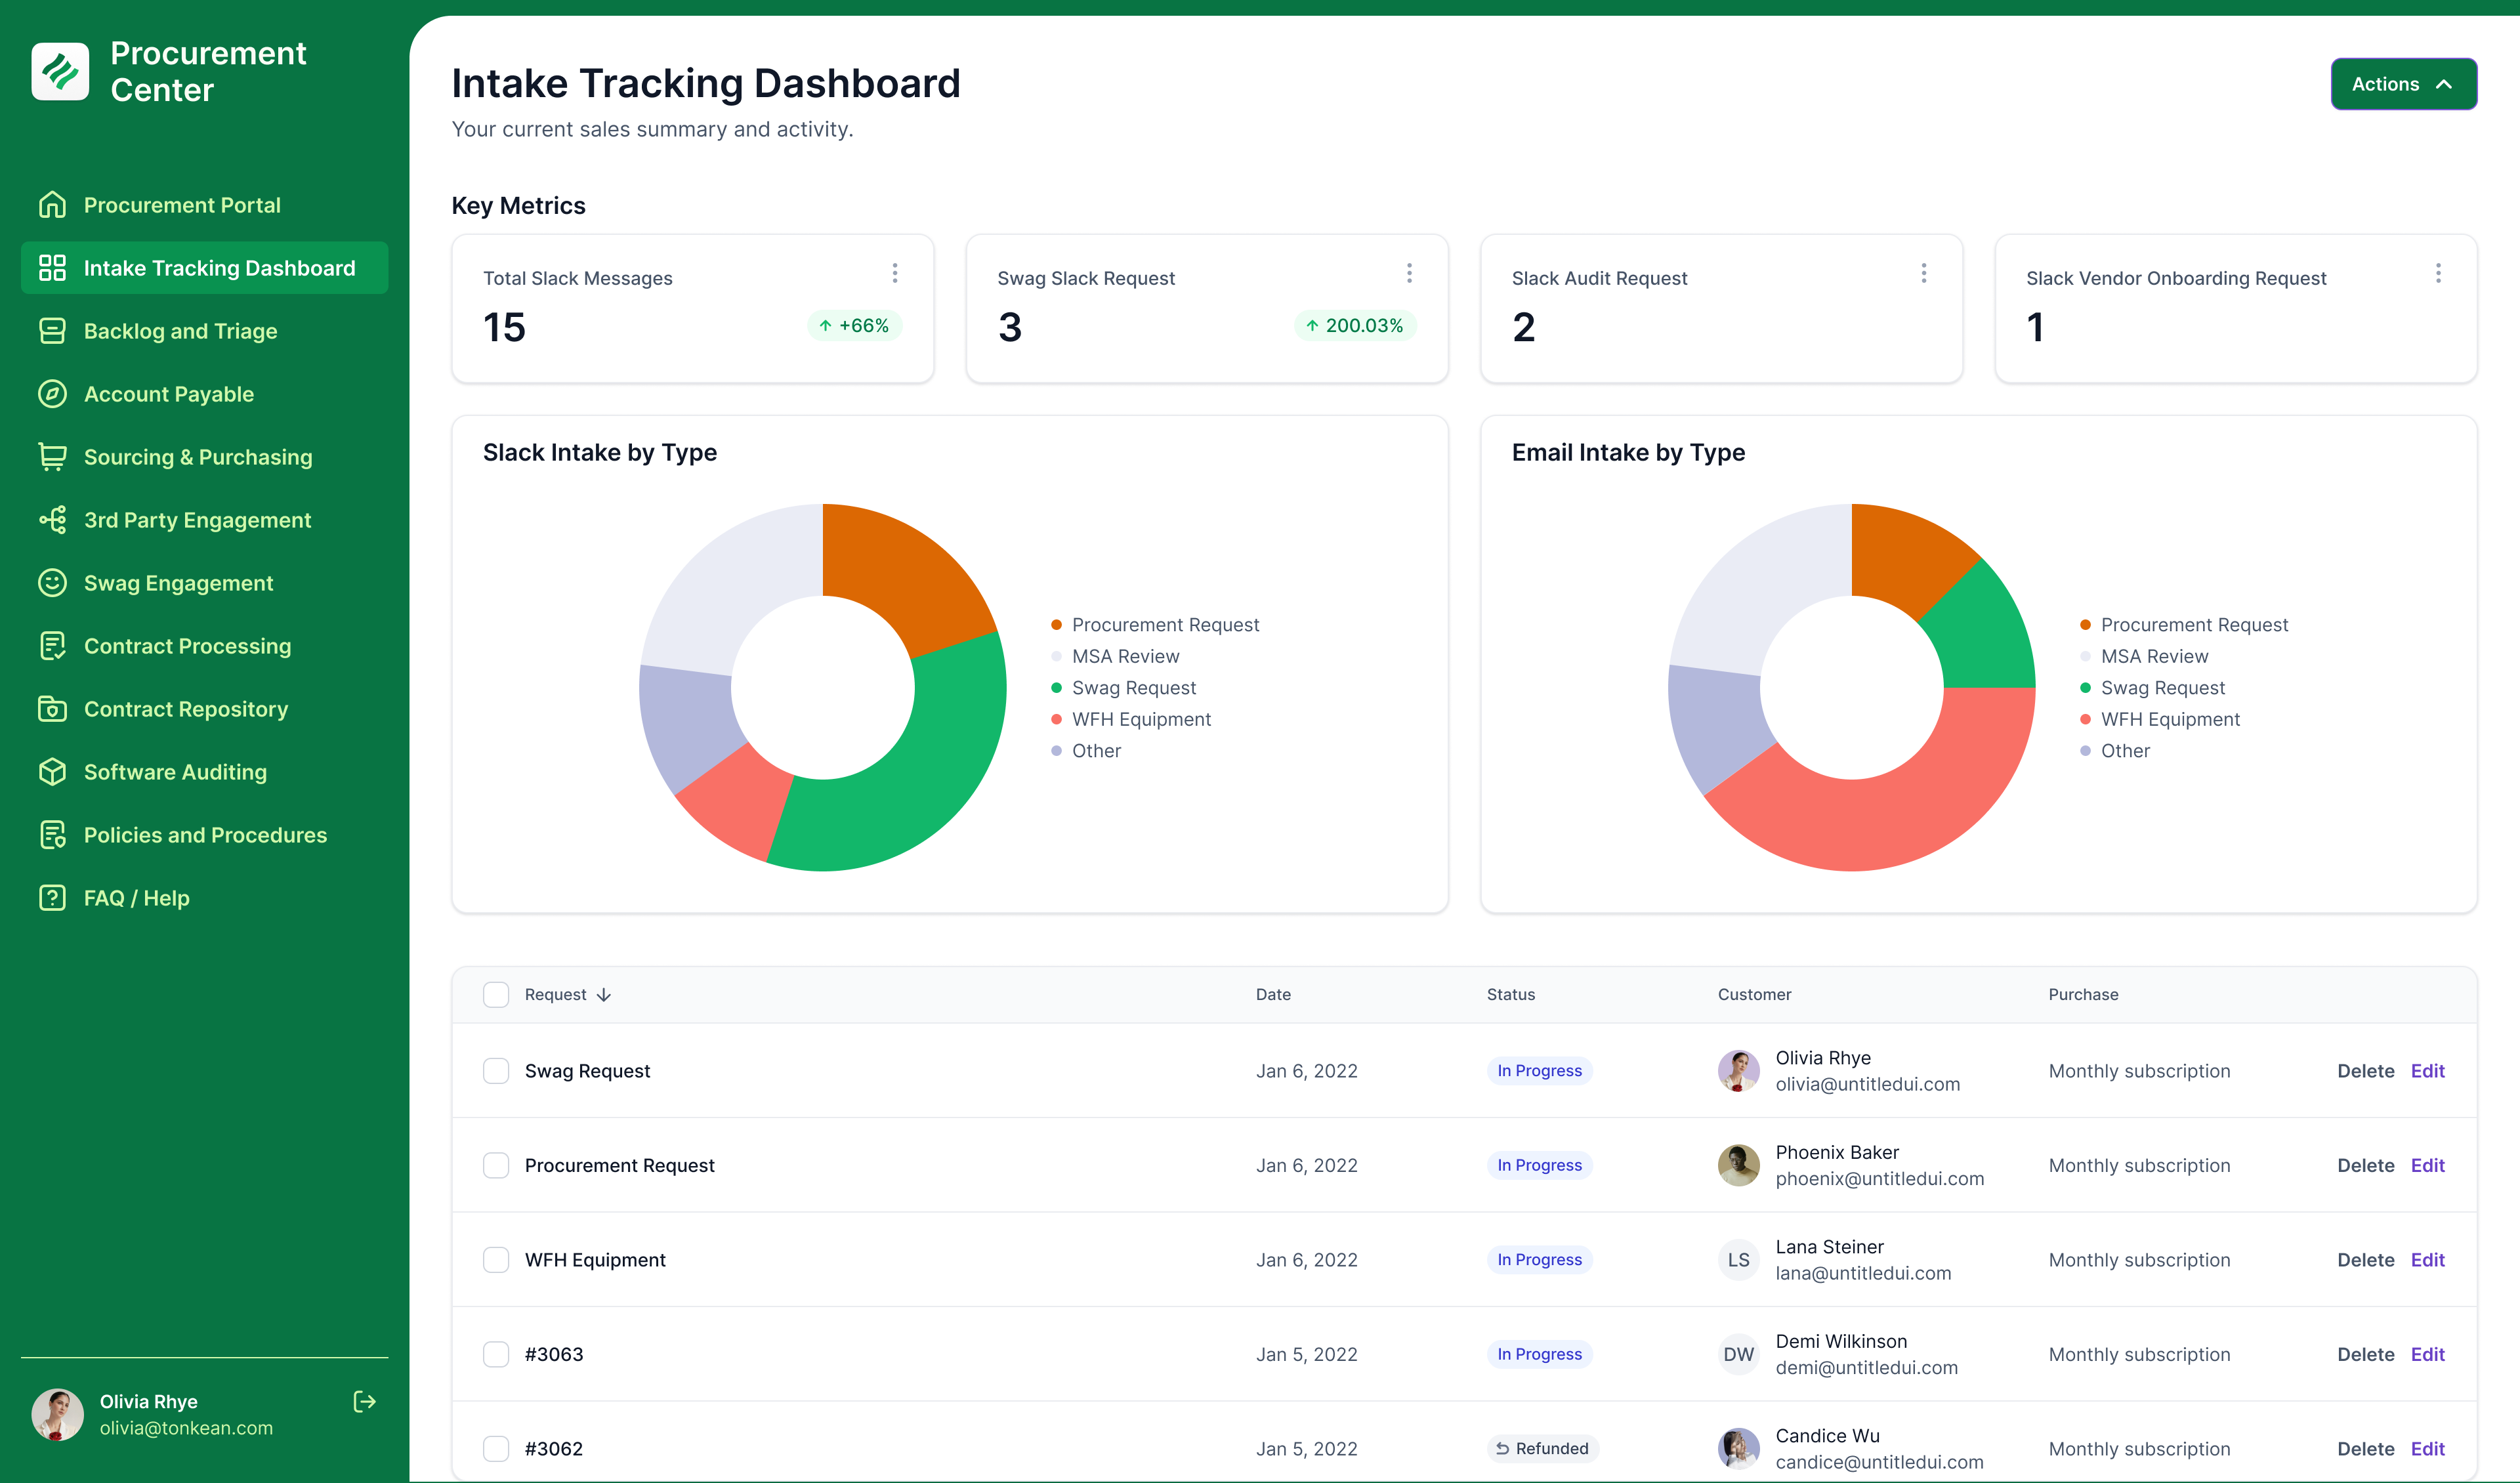
Task: Click the 3rd Party Engagement nodes icon
Action: click(52, 520)
